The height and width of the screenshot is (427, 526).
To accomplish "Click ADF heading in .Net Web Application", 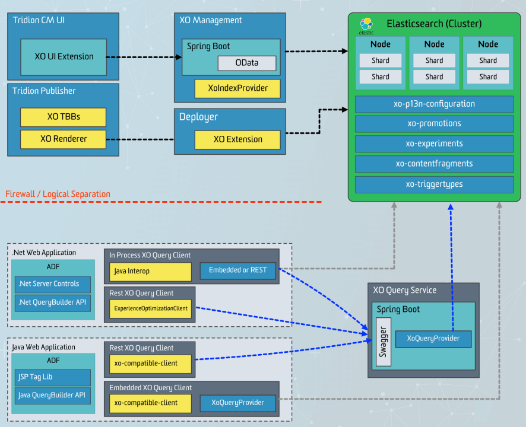I will tap(53, 267).
